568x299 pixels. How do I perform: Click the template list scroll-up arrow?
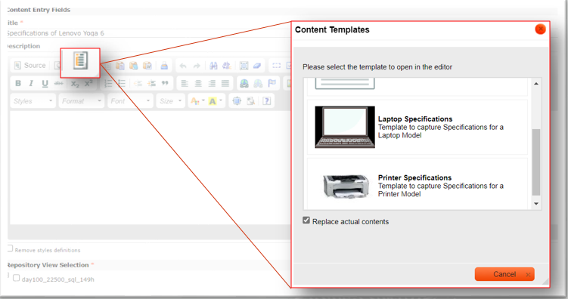click(536, 84)
